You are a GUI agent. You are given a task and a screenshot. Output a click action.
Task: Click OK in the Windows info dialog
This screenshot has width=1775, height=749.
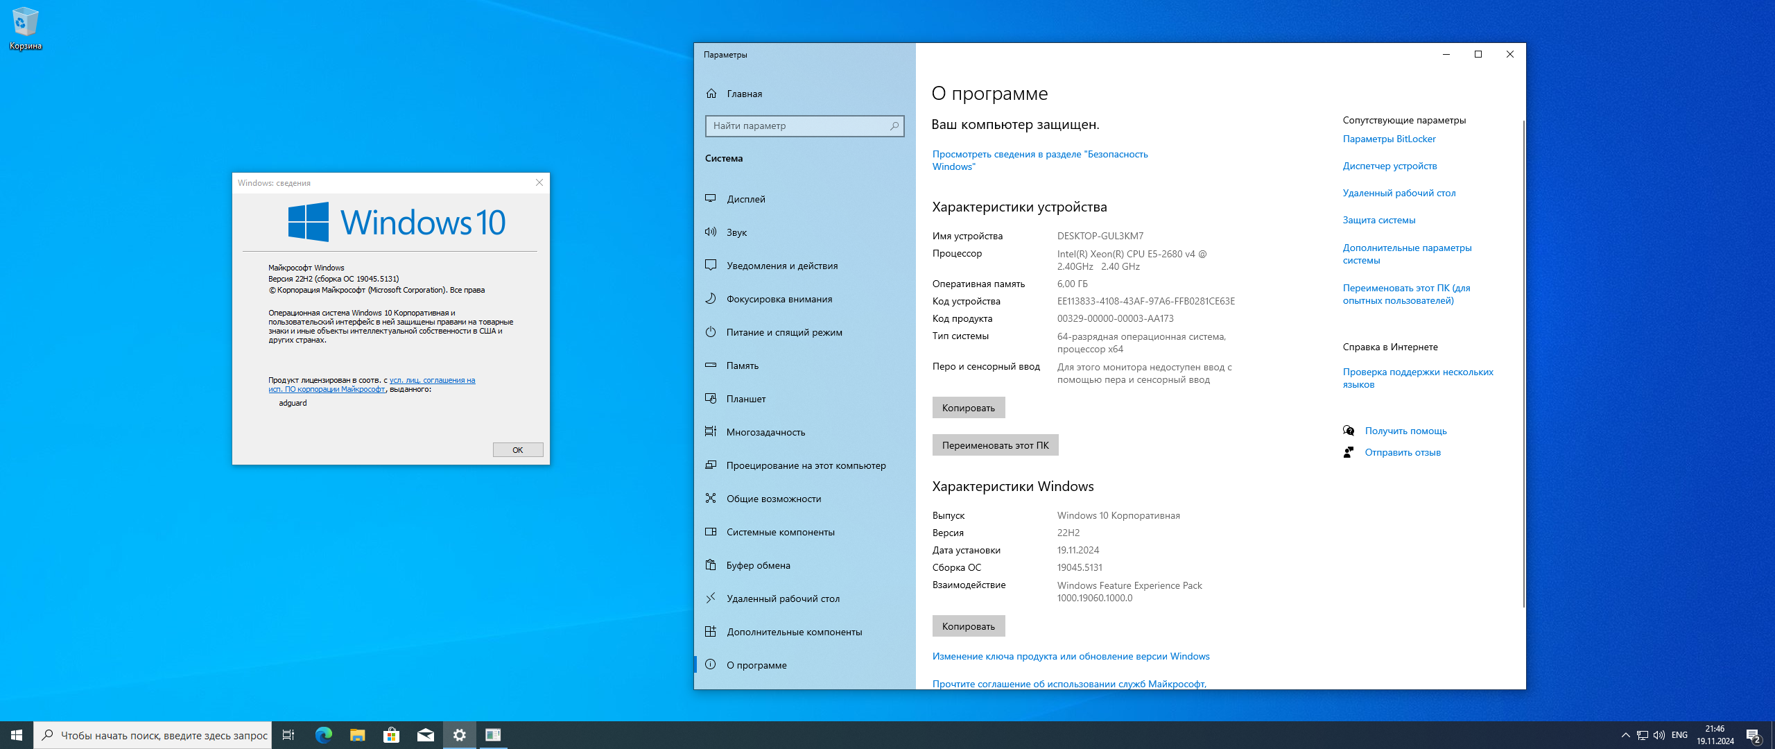click(x=517, y=450)
